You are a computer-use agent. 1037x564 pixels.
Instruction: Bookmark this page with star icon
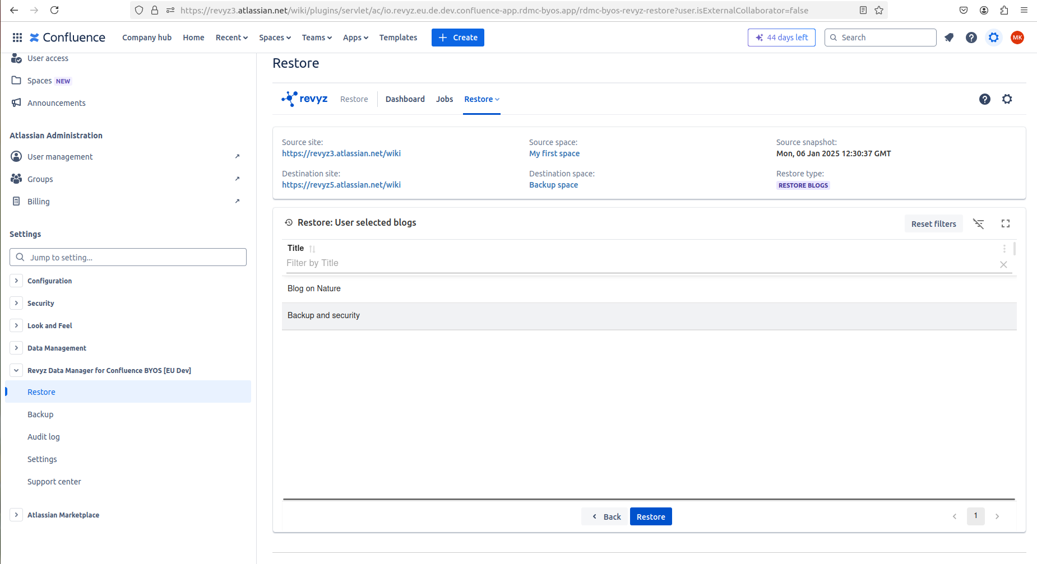879,10
